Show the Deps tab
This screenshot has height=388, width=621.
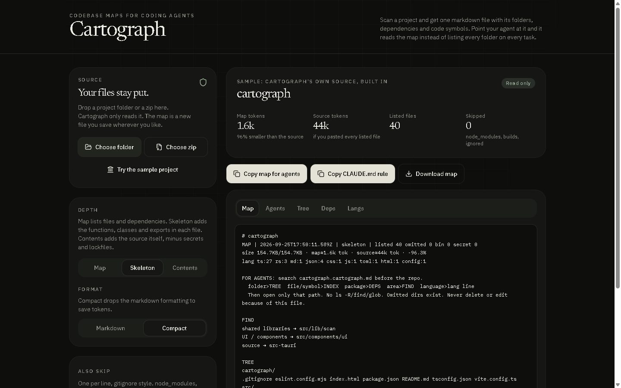pos(328,208)
